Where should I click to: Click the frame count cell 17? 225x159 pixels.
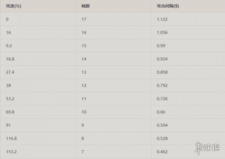[x=84, y=19]
